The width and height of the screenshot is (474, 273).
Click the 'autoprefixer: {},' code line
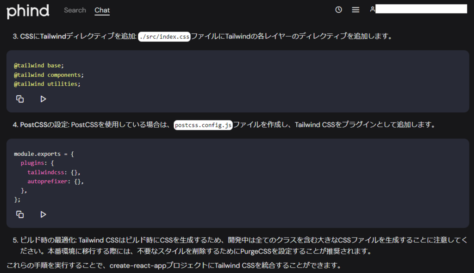[56, 181]
